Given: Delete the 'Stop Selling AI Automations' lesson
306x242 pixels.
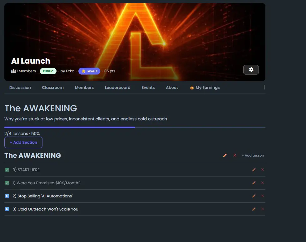Looking at the screenshot, I should 263,196.
